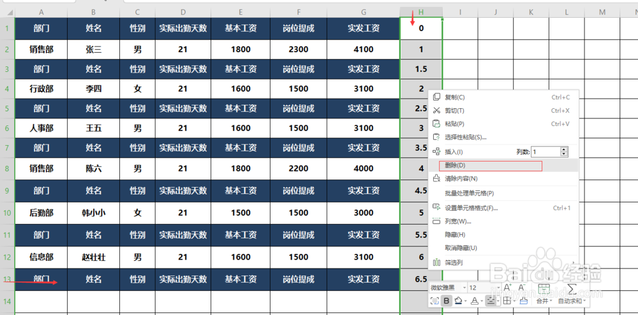
Task: Increment column count stepper up arrow
Action: pos(564,150)
